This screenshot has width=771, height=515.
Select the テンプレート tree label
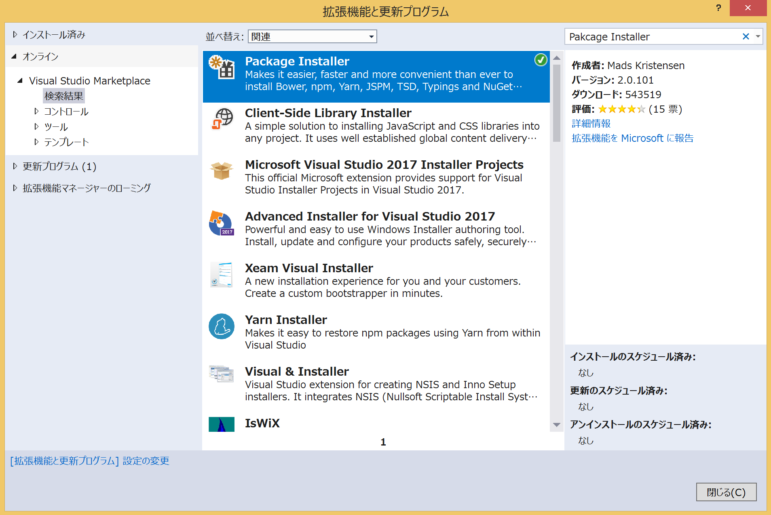point(66,142)
